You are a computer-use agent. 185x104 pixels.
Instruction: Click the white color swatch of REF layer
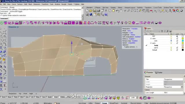[x=183, y=36]
